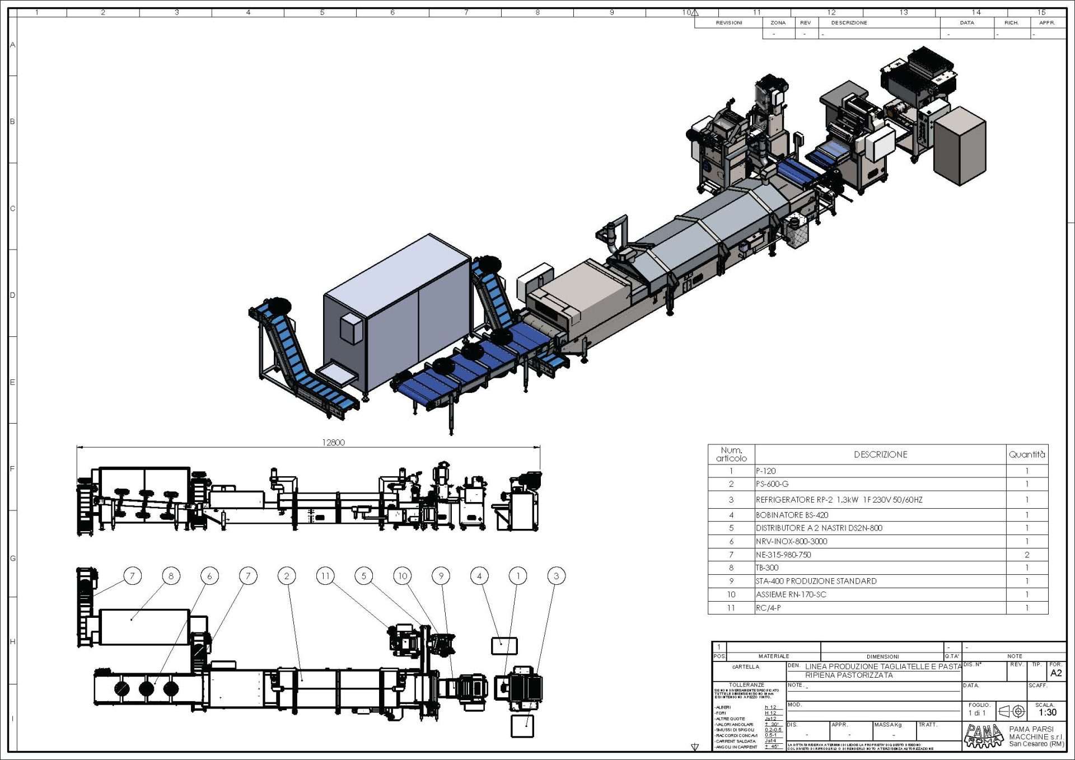This screenshot has width=1075, height=760.
Task: Click the balloon numbered 1
Action: point(518,575)
